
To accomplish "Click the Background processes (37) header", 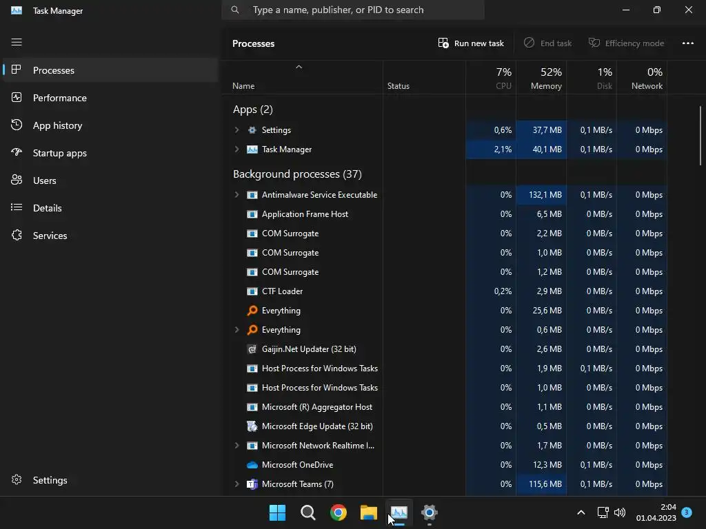I will pos(297,174).
